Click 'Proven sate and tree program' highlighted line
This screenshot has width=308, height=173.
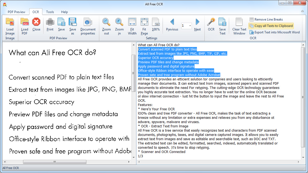tap(179, 75)
